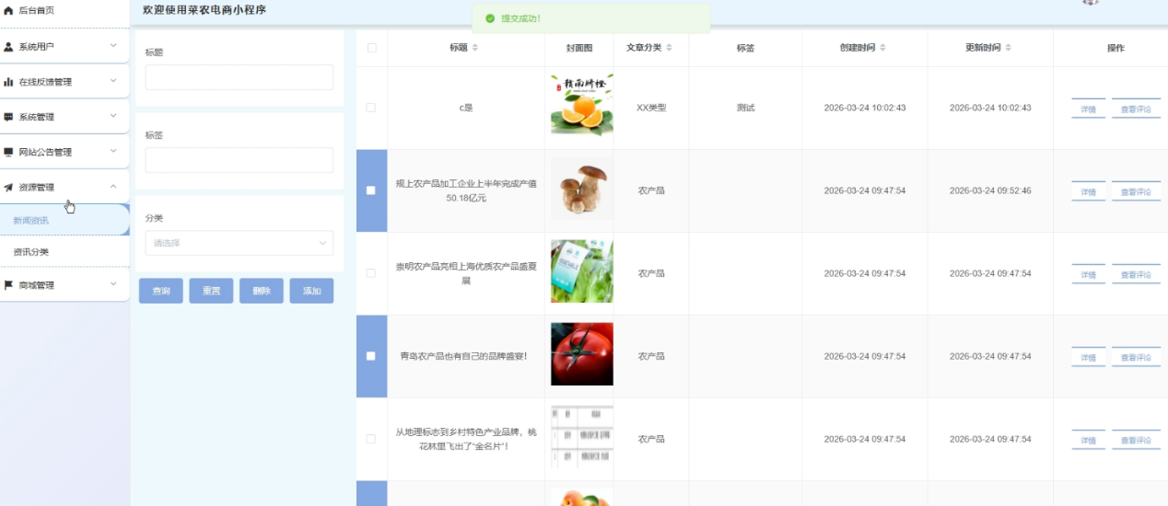The width and height of the screenshot is (1168, 506).
Task: Expand the 商城管理 menu chevron
Action: click(x=113, y=284)
